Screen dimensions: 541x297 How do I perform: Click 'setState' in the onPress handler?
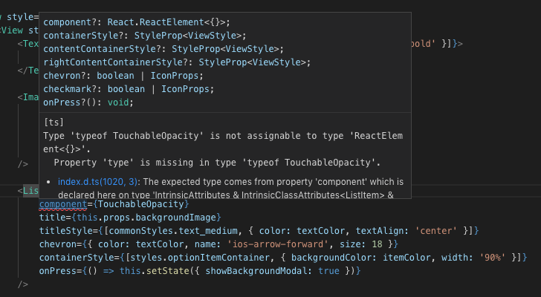coord(168,271)
